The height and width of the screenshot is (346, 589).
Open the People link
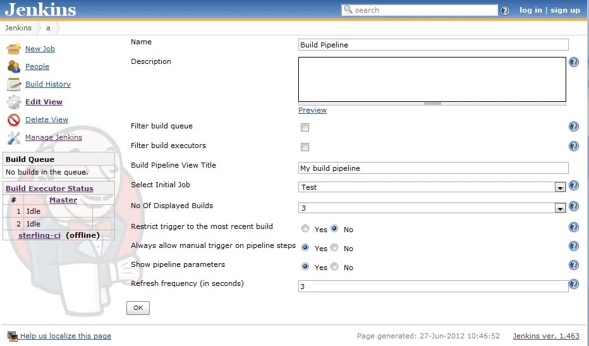pos(37,66)
